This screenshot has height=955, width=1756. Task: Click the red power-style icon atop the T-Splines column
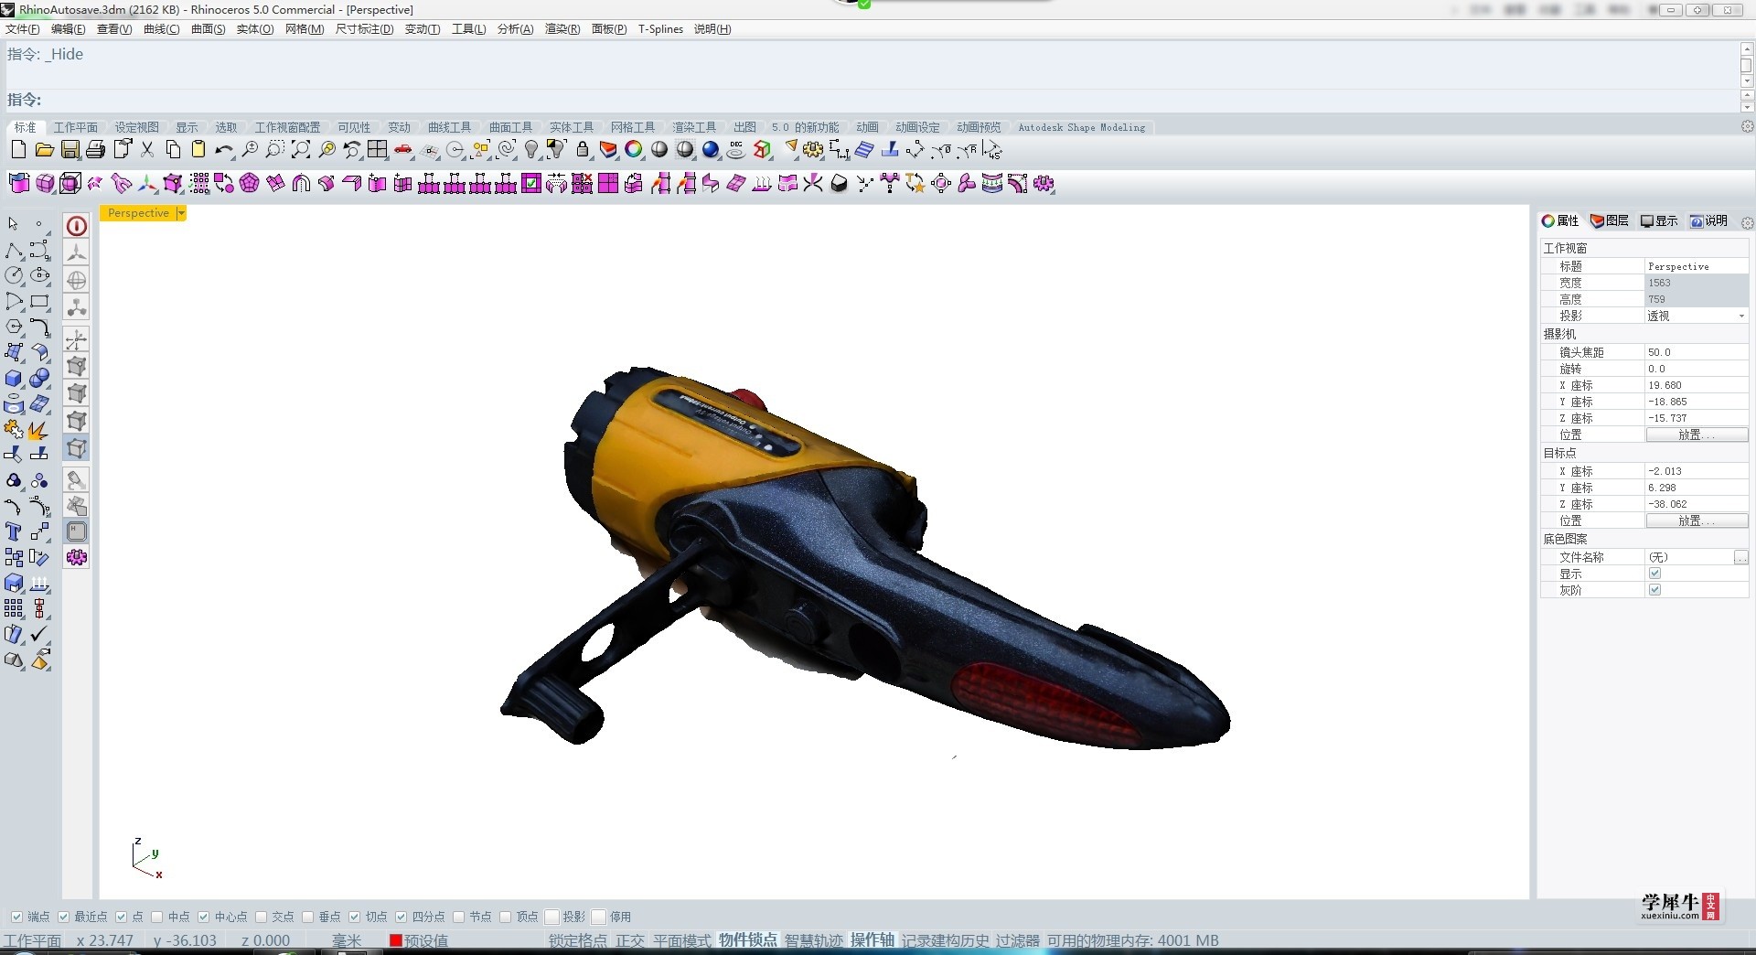pyautogui.click(x=77, y=226)
